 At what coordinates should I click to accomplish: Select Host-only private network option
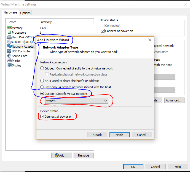[x=42, y=87]
